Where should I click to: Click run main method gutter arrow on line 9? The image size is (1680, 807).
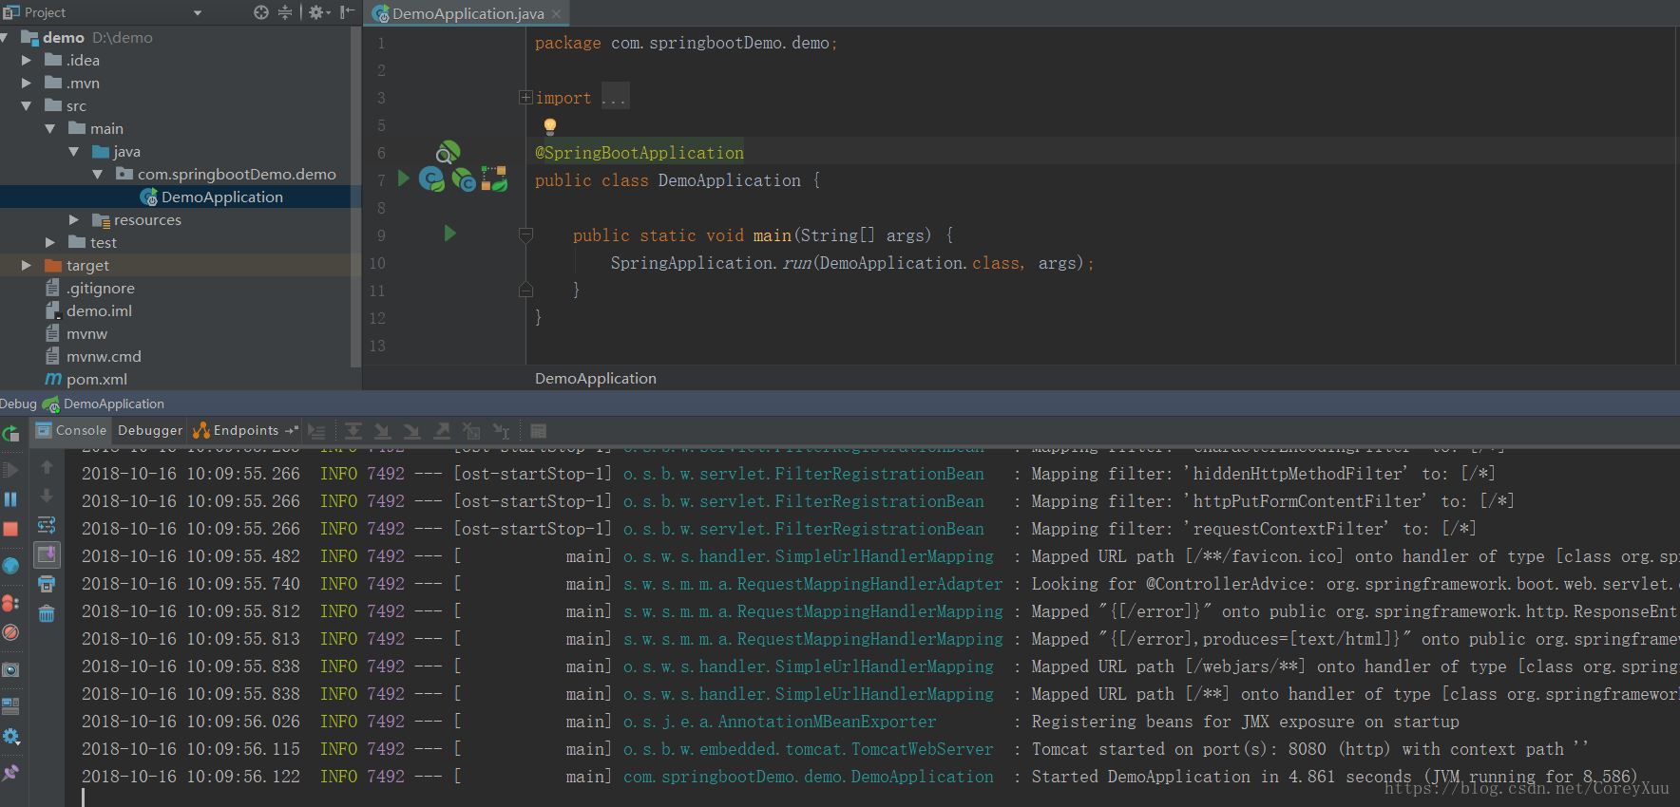[x=450, y=234]
